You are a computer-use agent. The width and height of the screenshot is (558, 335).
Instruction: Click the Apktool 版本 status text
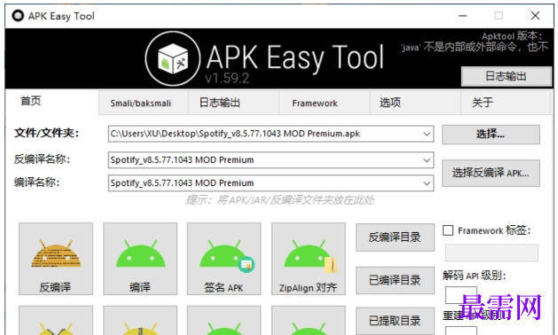[x=512, y=36]
